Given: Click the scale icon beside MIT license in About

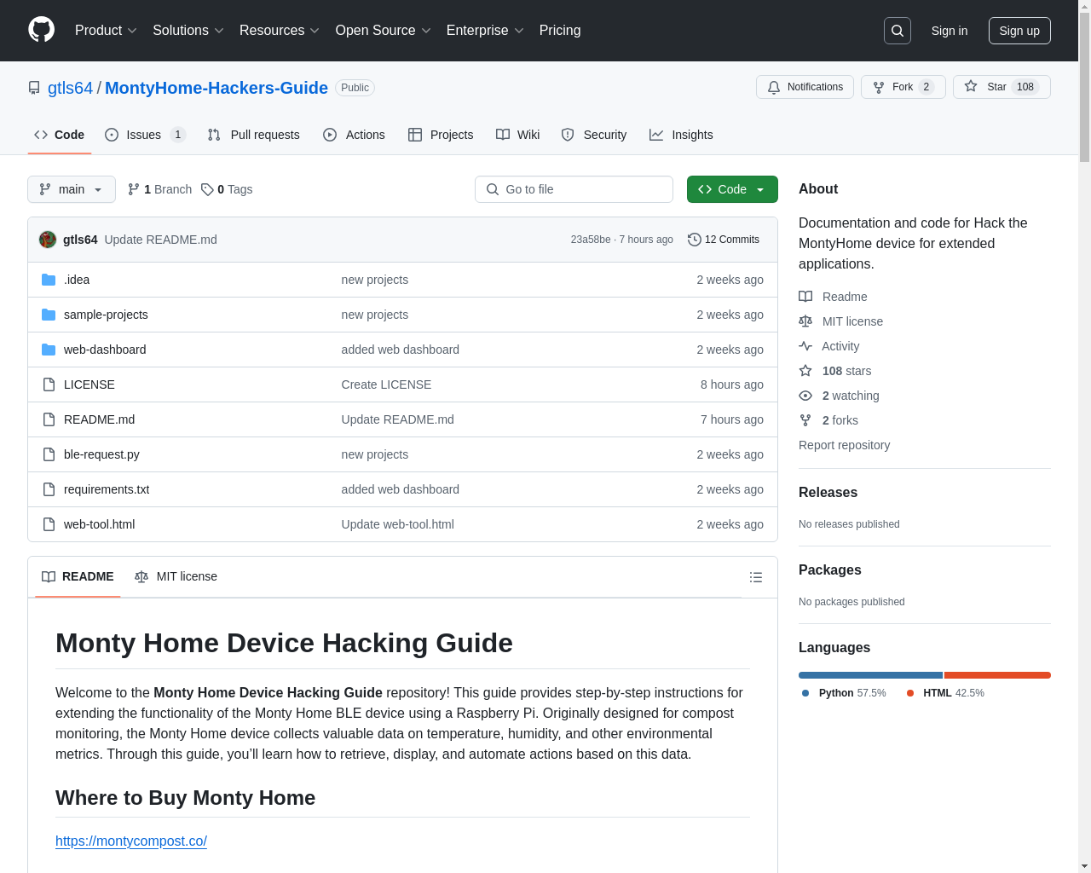Looking at the screenshot, I should (805, 321).
